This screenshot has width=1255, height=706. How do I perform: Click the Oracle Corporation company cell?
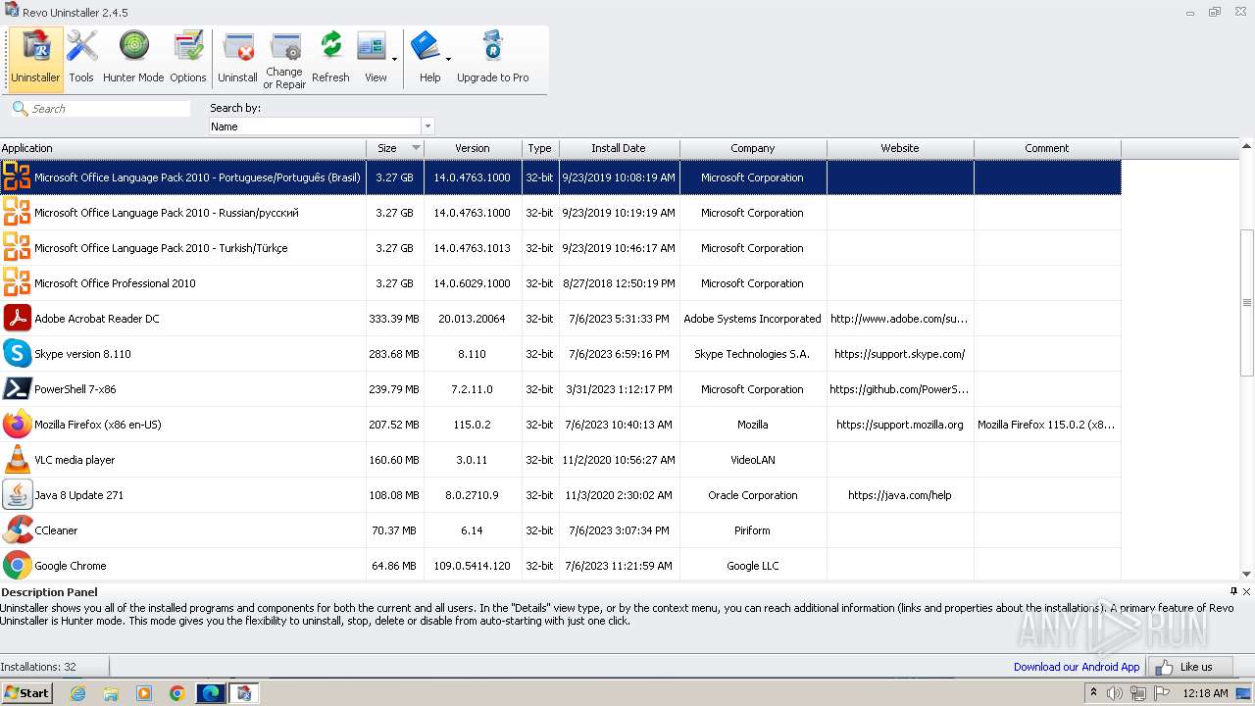(753, 495)
